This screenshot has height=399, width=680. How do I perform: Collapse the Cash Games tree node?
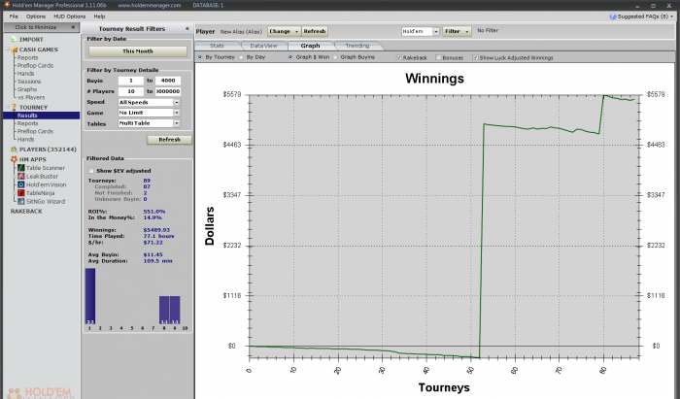(x=8, y=50)
